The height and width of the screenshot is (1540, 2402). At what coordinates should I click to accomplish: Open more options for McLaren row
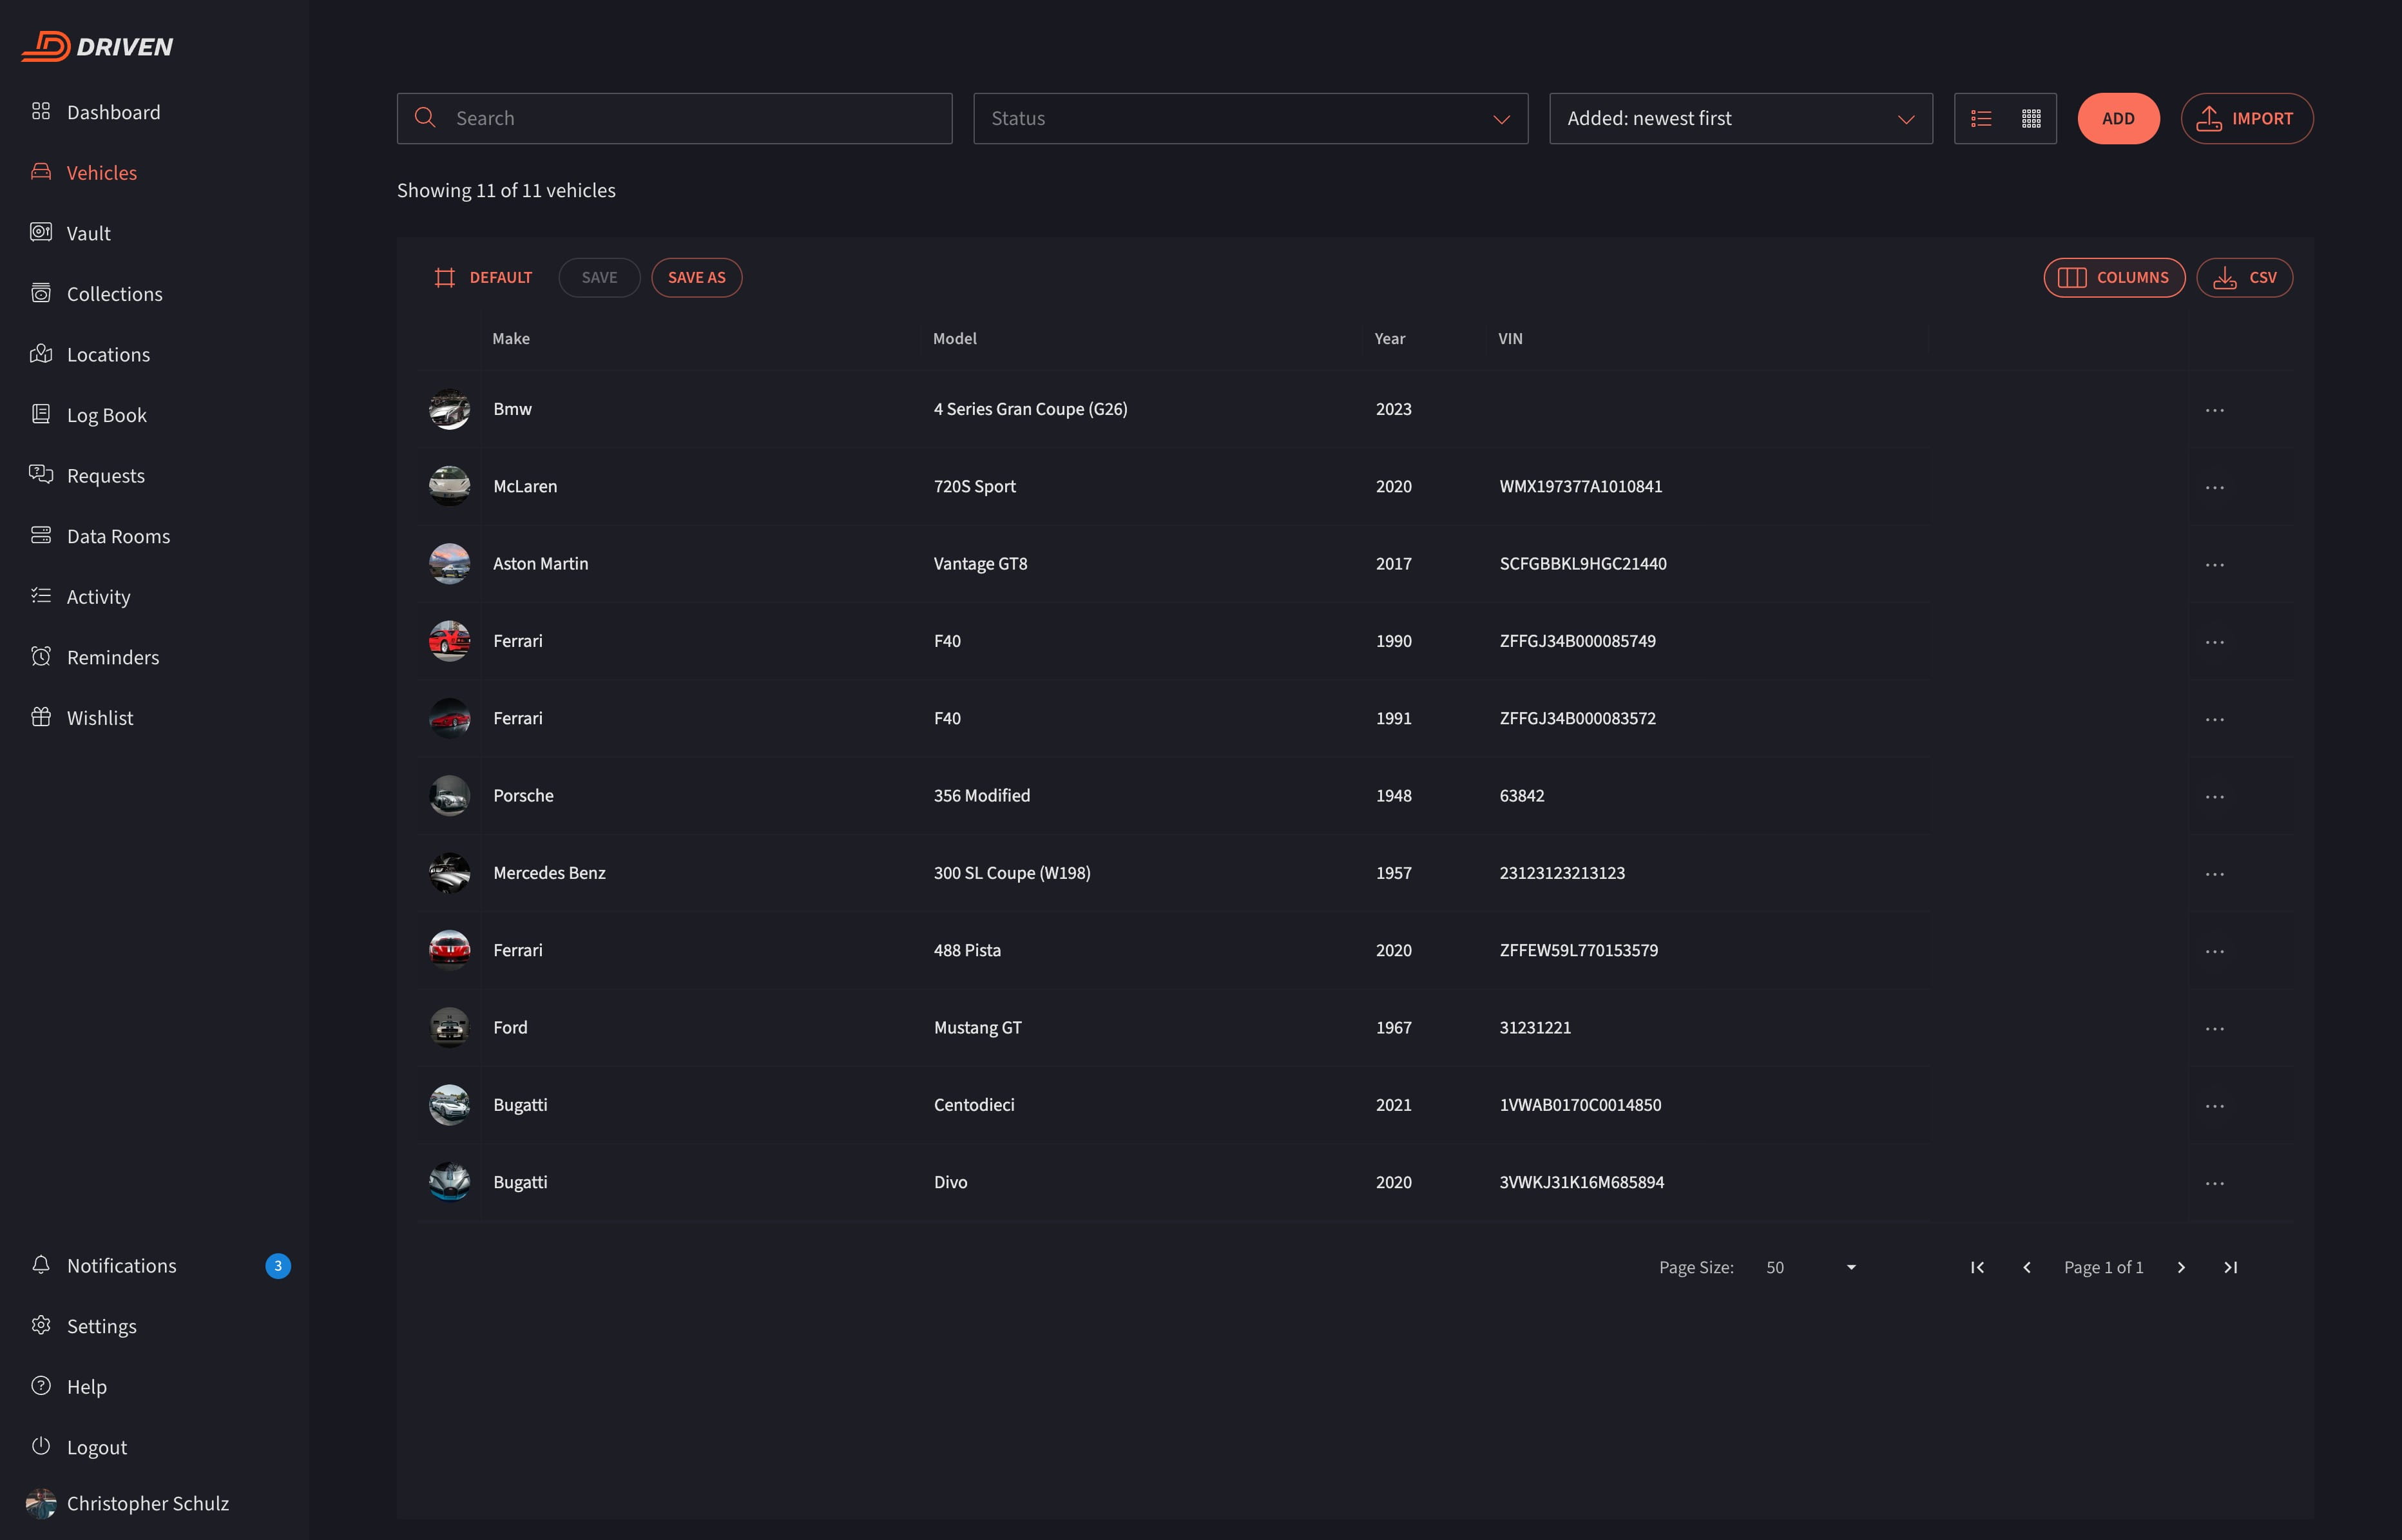click(2214, 487)
